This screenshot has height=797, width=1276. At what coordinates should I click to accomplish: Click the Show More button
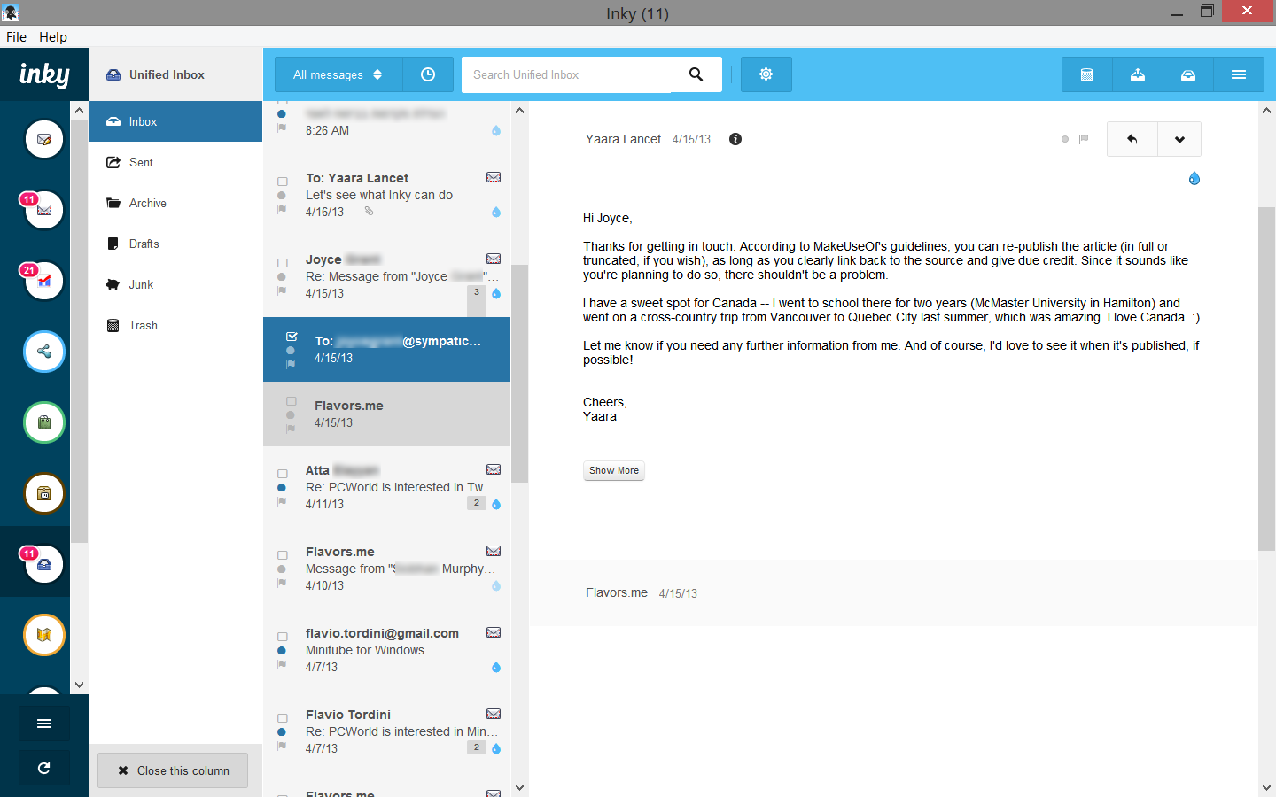614,470
